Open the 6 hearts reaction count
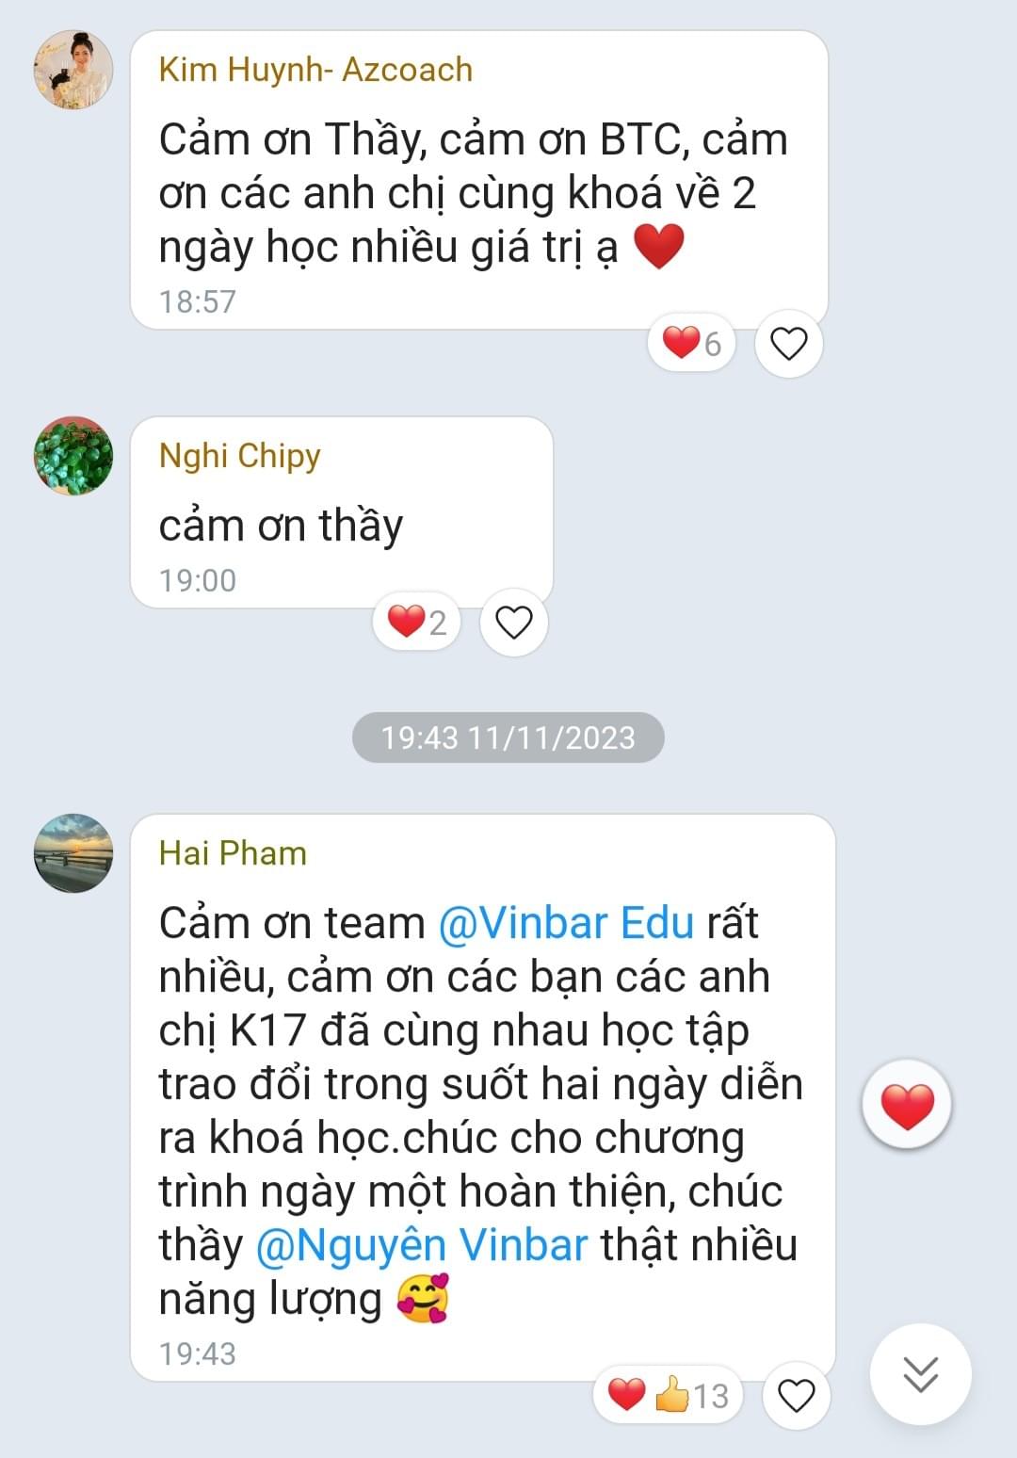 (x=692, y=343)
